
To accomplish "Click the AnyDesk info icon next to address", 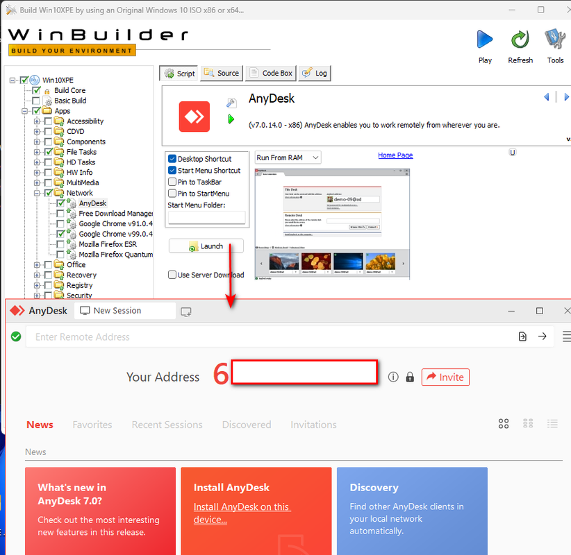I will tap(393, 377).
